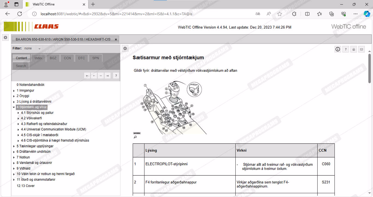Click the document info icon

pos(338,49)
